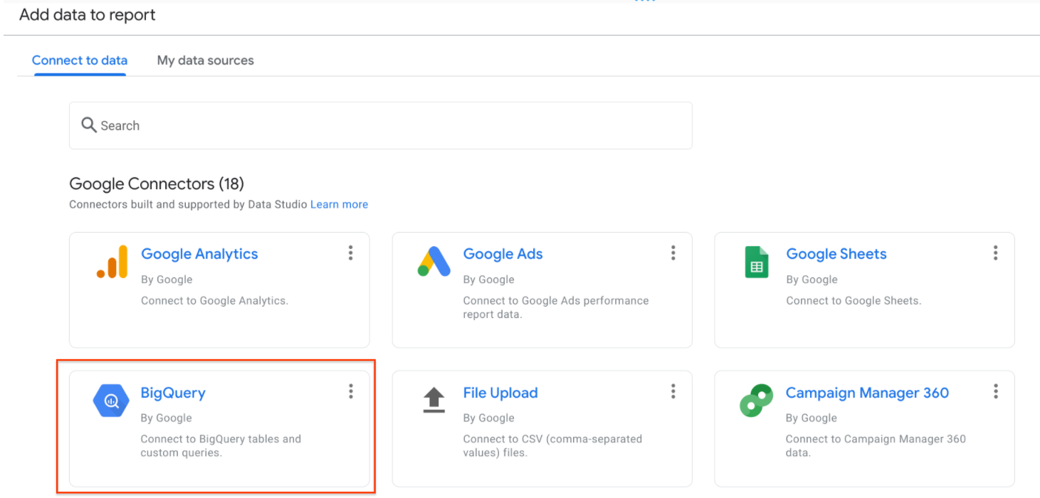Click the Google Sheets green icon

coord(756,262)
